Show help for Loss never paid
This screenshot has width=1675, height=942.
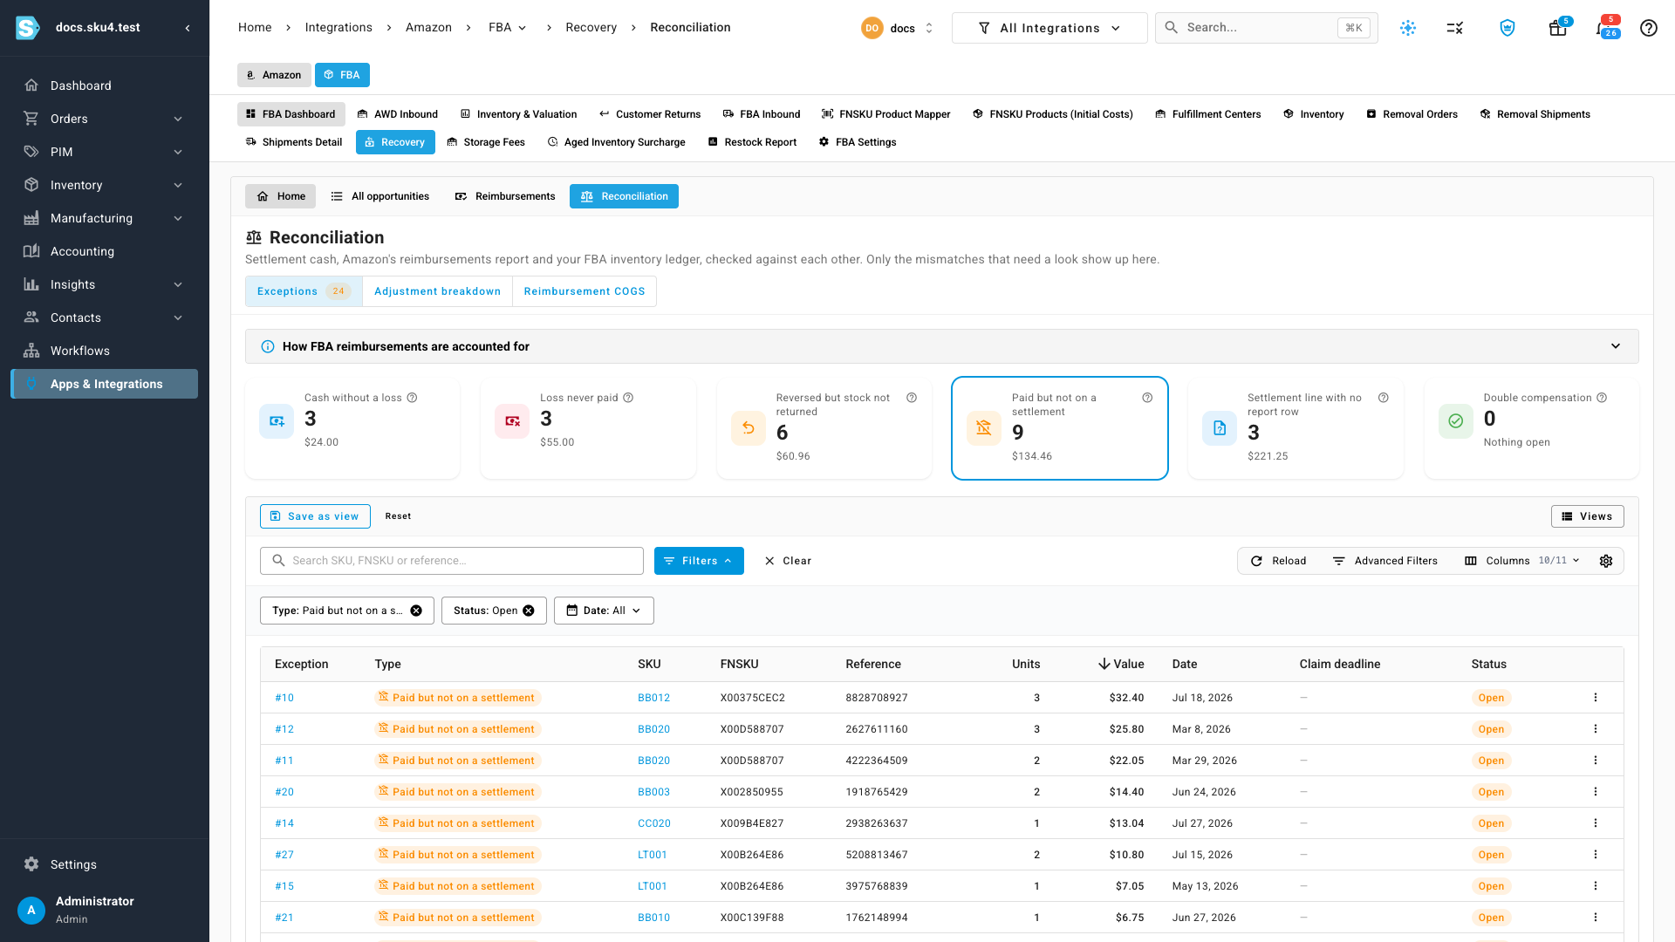[628, 398]
